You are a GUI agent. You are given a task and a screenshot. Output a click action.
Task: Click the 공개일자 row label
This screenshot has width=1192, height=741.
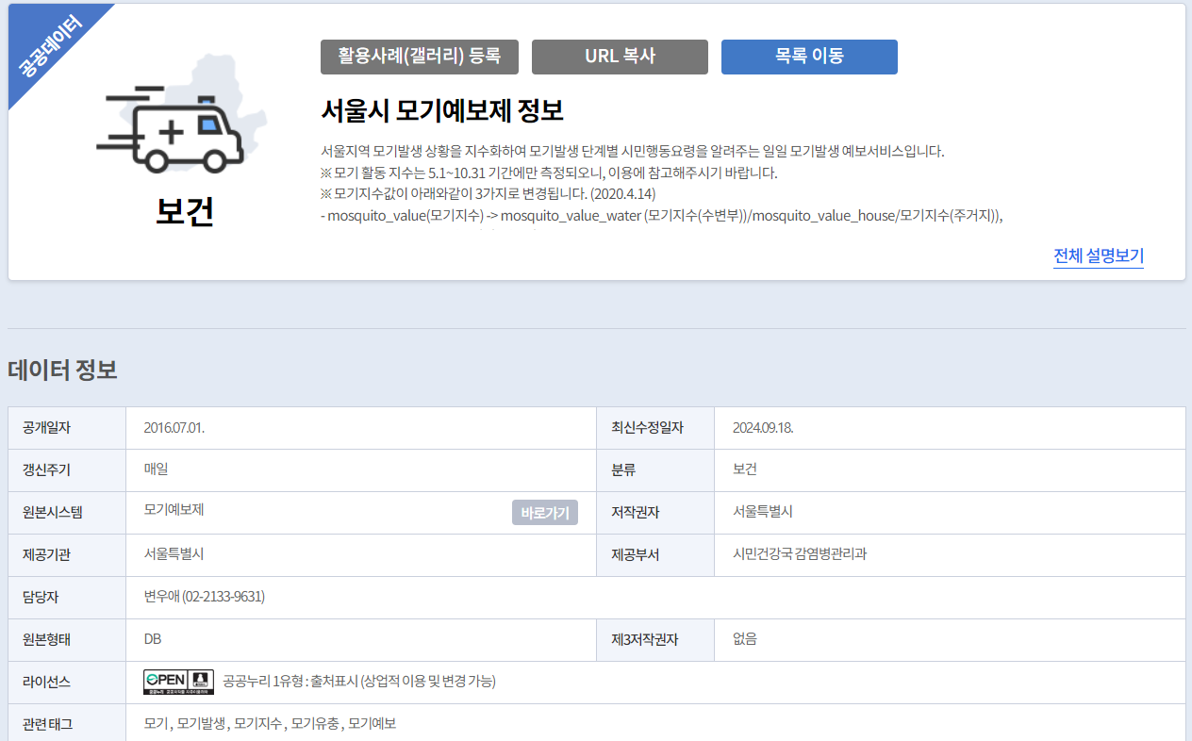click(47, 428)
